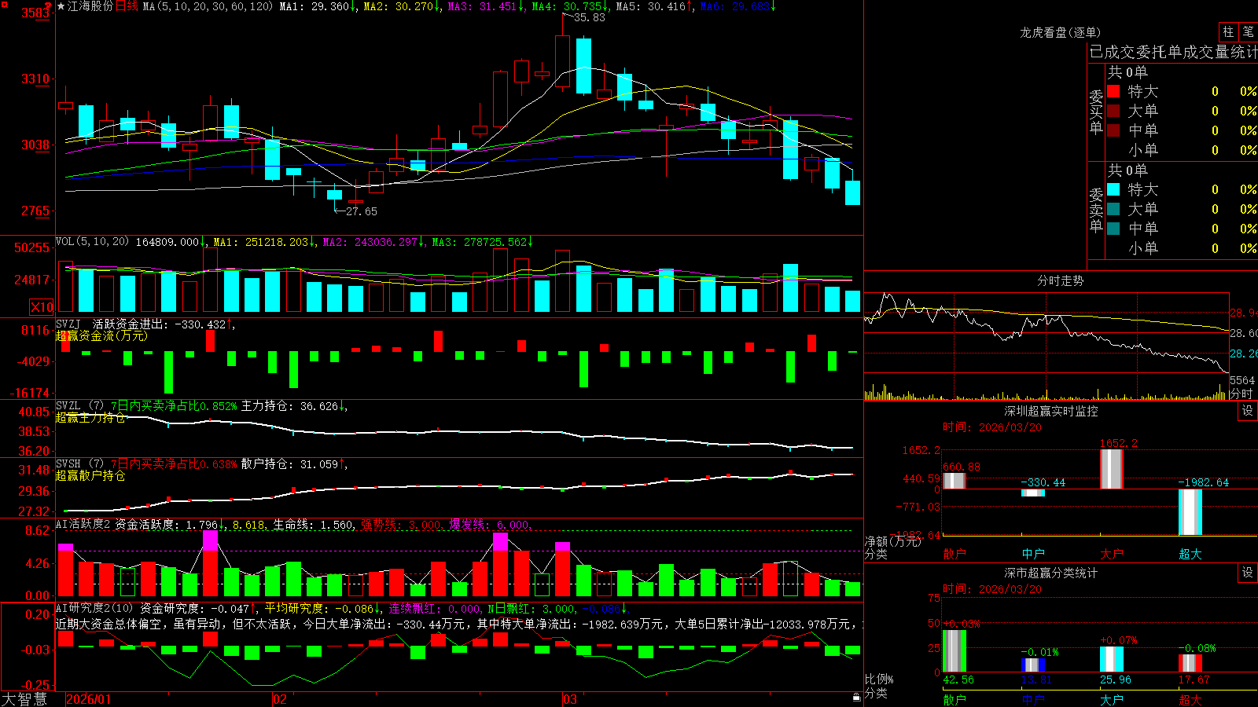The image size is (1258, 707).
Task: Click the 笔 (tick) view button
Action: click(x=1249, y=32)
